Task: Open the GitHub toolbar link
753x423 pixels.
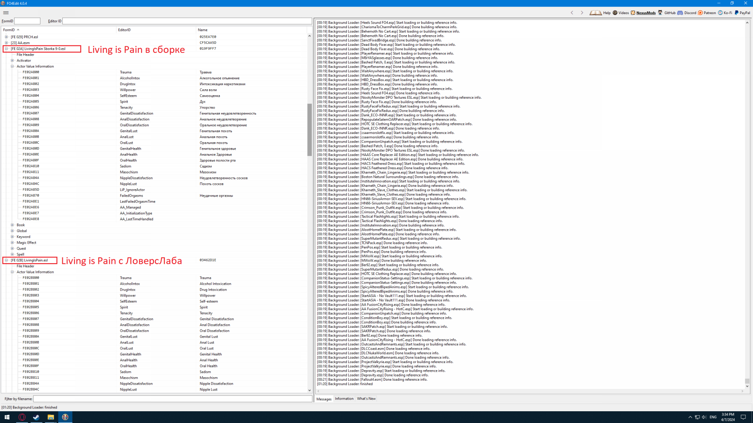Action: coord(667,13)
